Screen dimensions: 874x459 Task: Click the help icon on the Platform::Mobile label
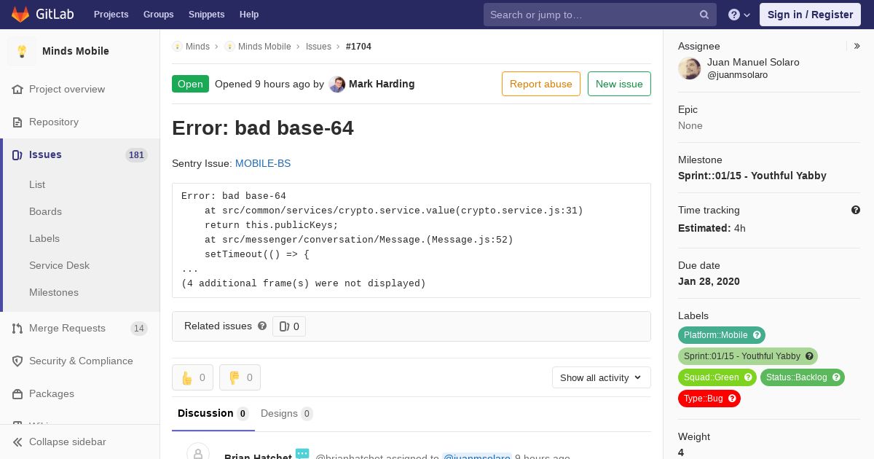coord(757,335)
